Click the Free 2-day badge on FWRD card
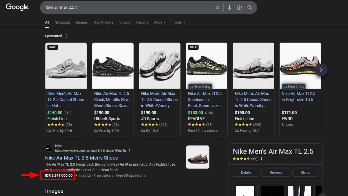Image resolution: width=348 pixels, height=196 pixels. pyautogui.click(x=294, y=87)
